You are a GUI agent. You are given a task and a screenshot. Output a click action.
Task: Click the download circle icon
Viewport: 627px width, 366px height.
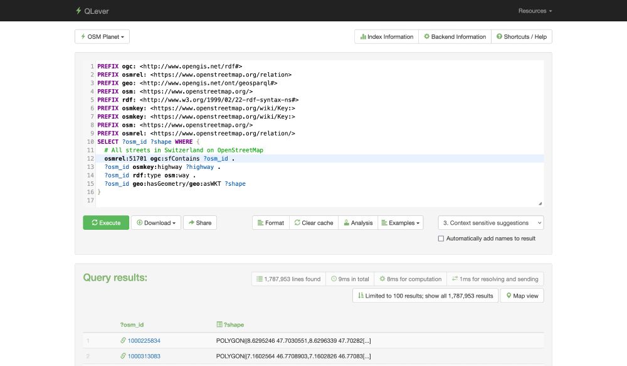140,223
